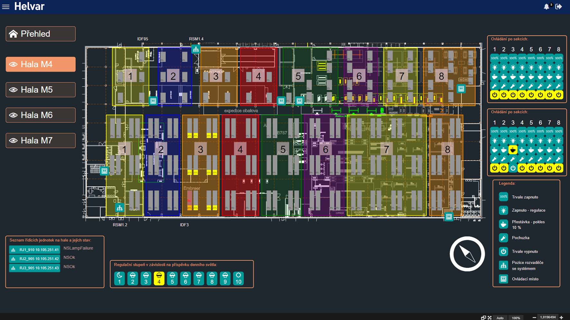Select daylight regulation level 1 moon icon
The image size is (570, 320).
(x=119, y=278)
